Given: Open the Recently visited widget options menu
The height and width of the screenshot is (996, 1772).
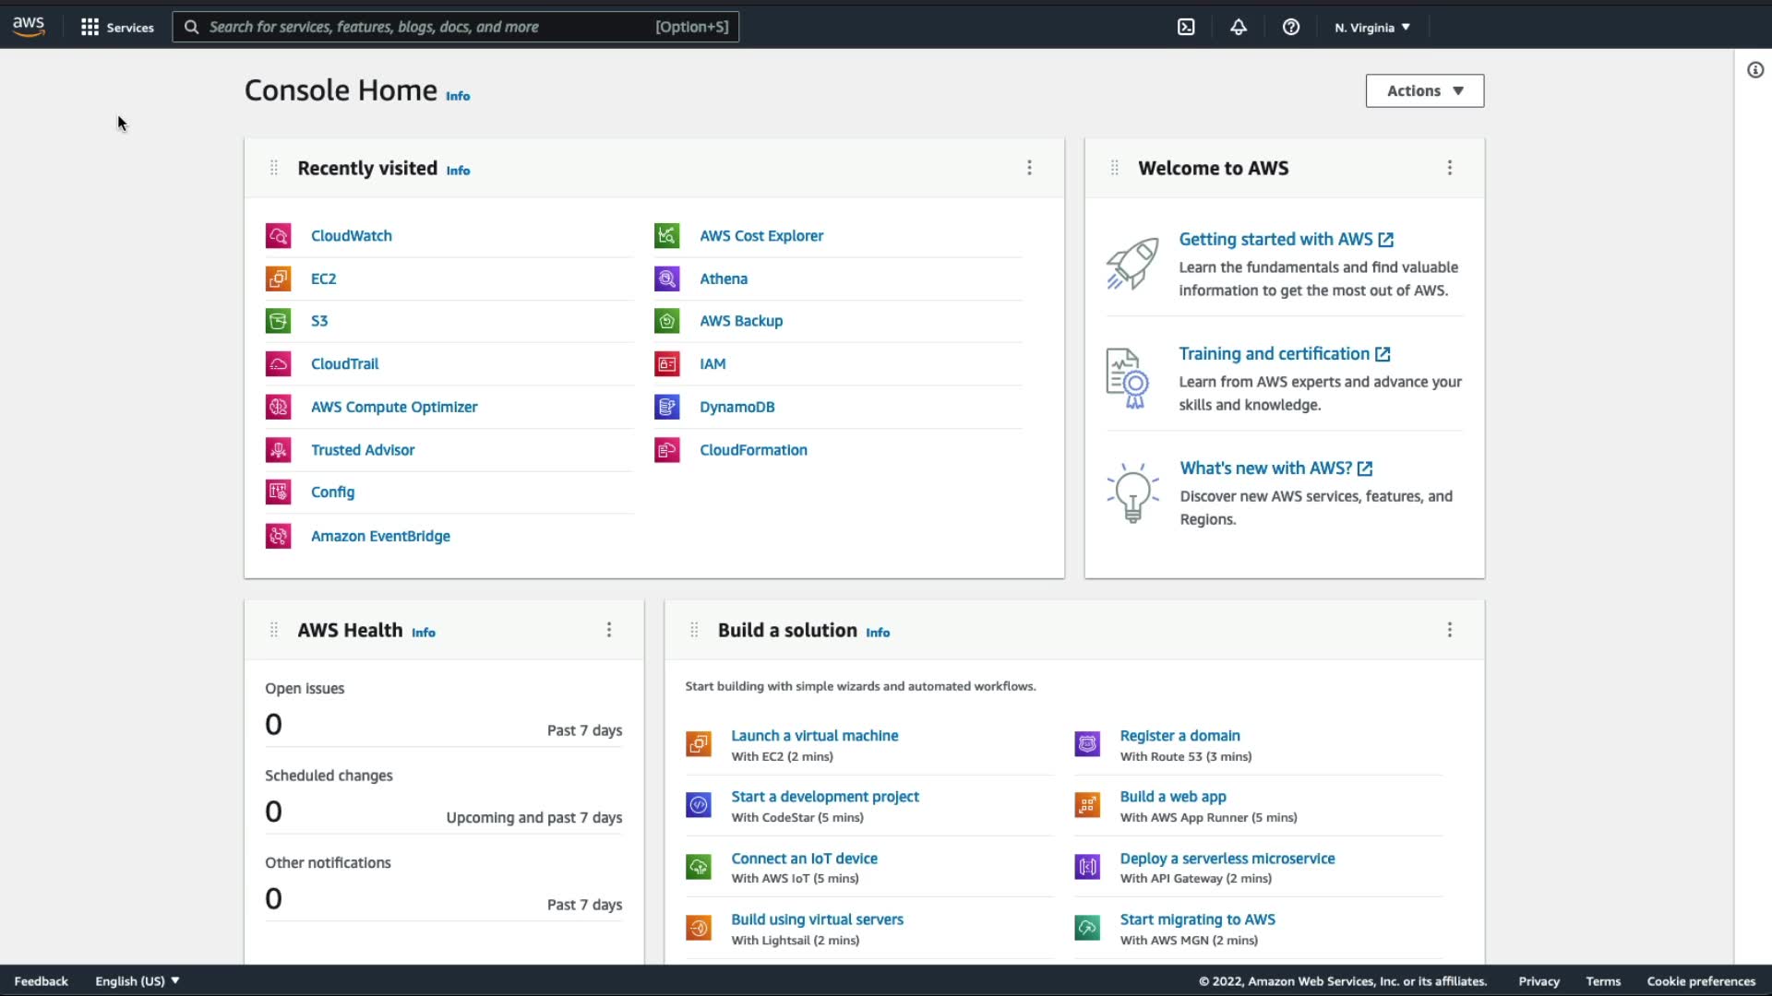Looking at the screenshot, I should pos(1029,168).
